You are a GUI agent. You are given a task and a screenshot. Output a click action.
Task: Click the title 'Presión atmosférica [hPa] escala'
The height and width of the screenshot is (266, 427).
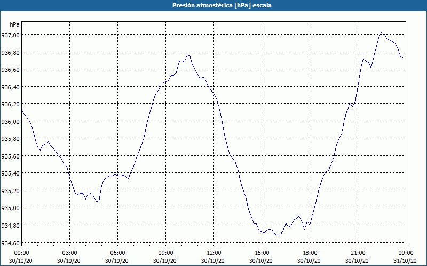click(222, 5)
